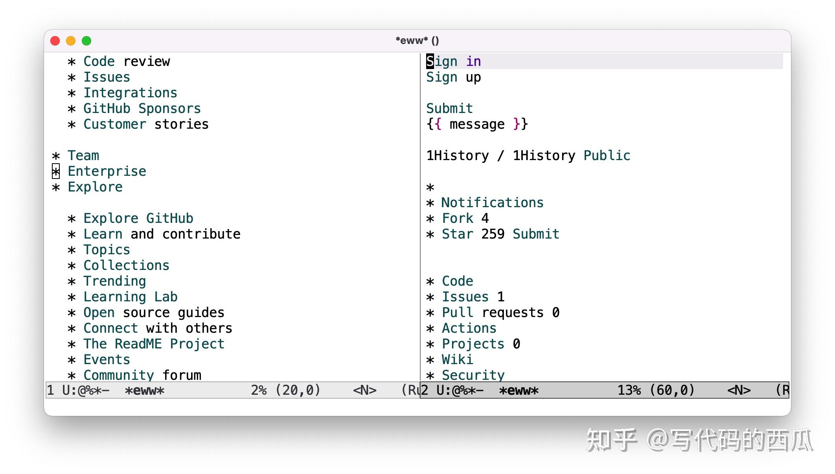The width and height of the screenshot is (835, 474).
Task: Click the Fork link
Action: click(x=458, y=219)
